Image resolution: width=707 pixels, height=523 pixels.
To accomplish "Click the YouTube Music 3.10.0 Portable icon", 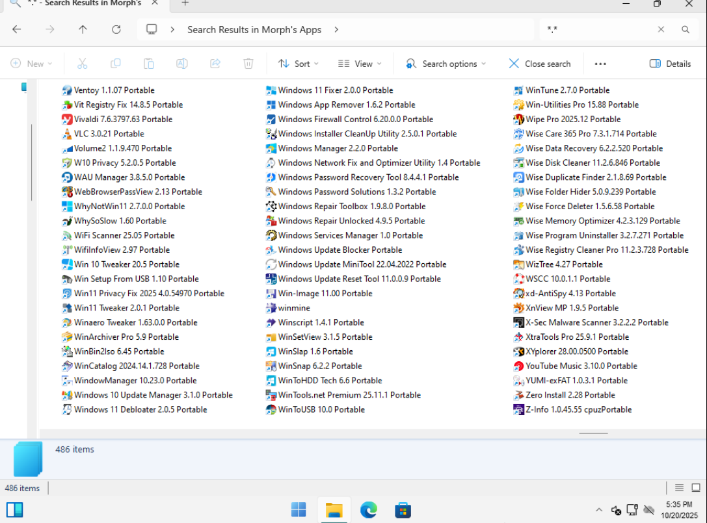I will point(518,366).
